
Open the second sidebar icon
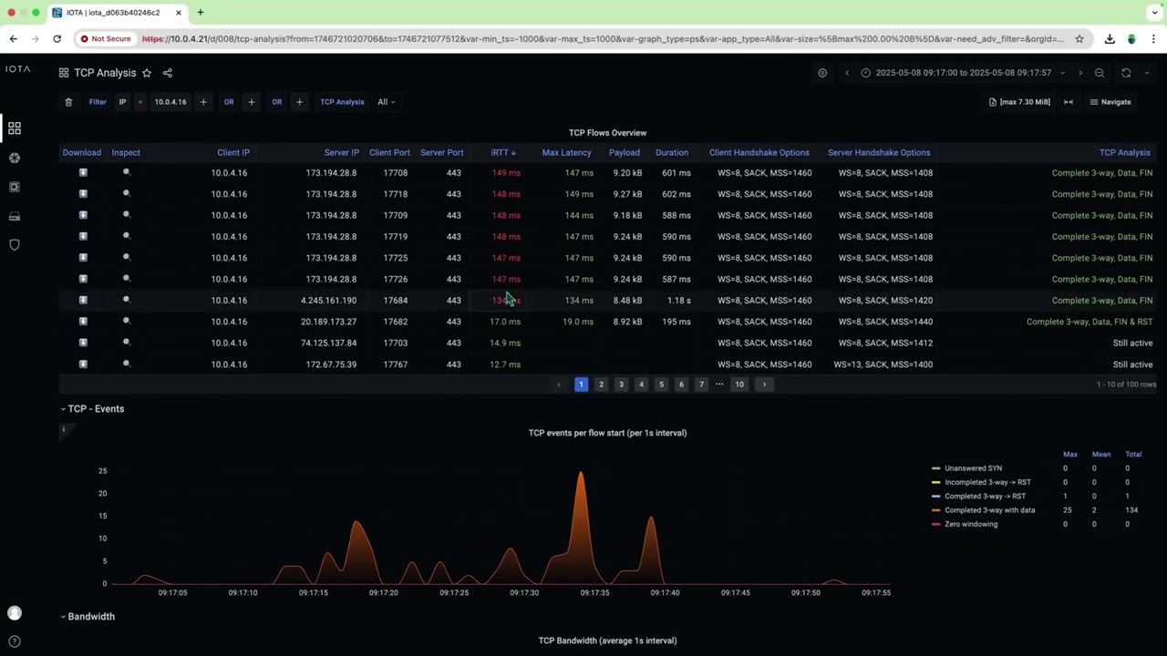pos(15,158)
